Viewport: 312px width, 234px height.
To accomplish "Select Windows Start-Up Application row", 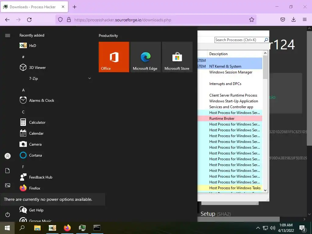I will [x=230, y=101].
